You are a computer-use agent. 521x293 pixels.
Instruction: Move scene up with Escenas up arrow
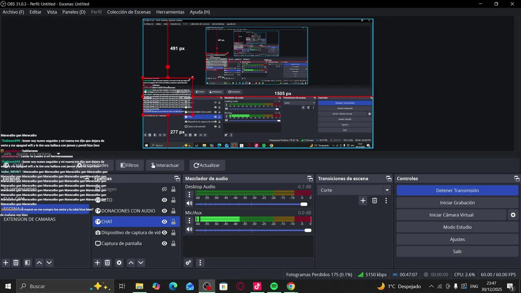pos(39,263)
